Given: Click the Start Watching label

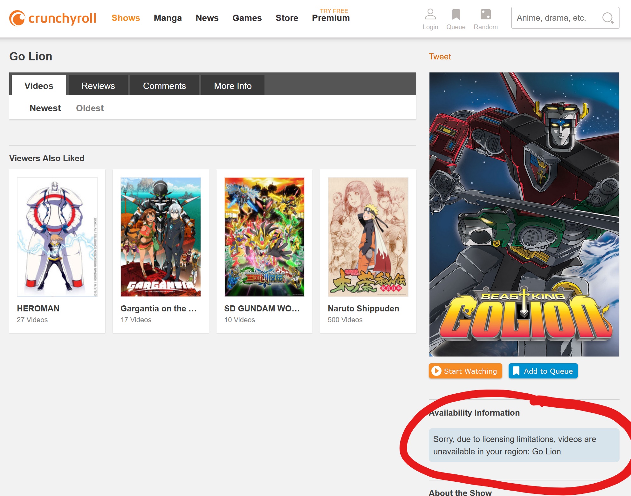Looking at the screenshot, I should pos(470,371).
